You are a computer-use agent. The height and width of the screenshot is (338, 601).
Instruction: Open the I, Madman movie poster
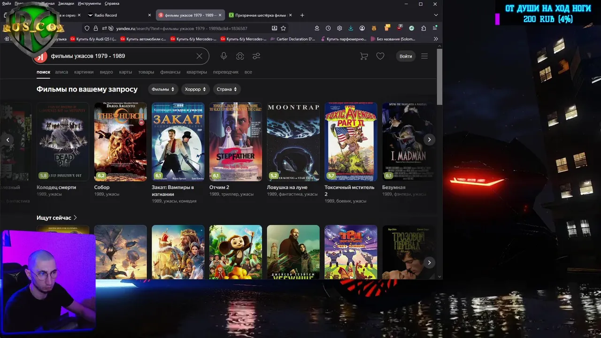[408, 142]
